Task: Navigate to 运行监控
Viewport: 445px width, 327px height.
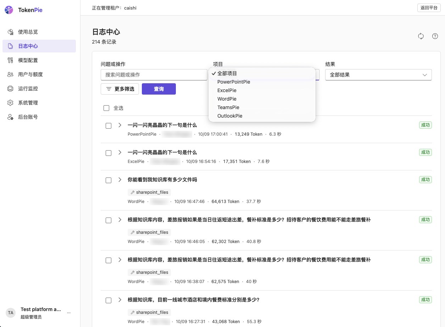Action: (x=39, y=89)
